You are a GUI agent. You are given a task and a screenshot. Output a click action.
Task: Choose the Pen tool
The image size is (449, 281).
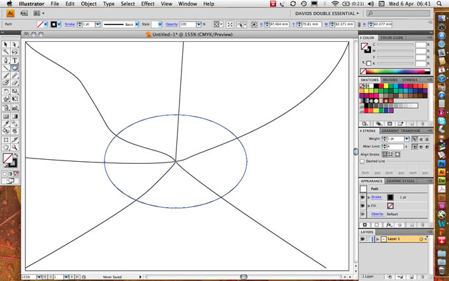6,60
